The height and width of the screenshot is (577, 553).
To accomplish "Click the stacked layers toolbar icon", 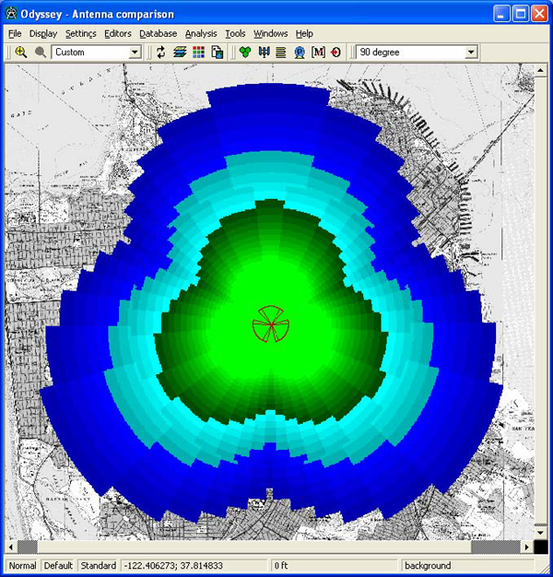I will pos(179,53).
